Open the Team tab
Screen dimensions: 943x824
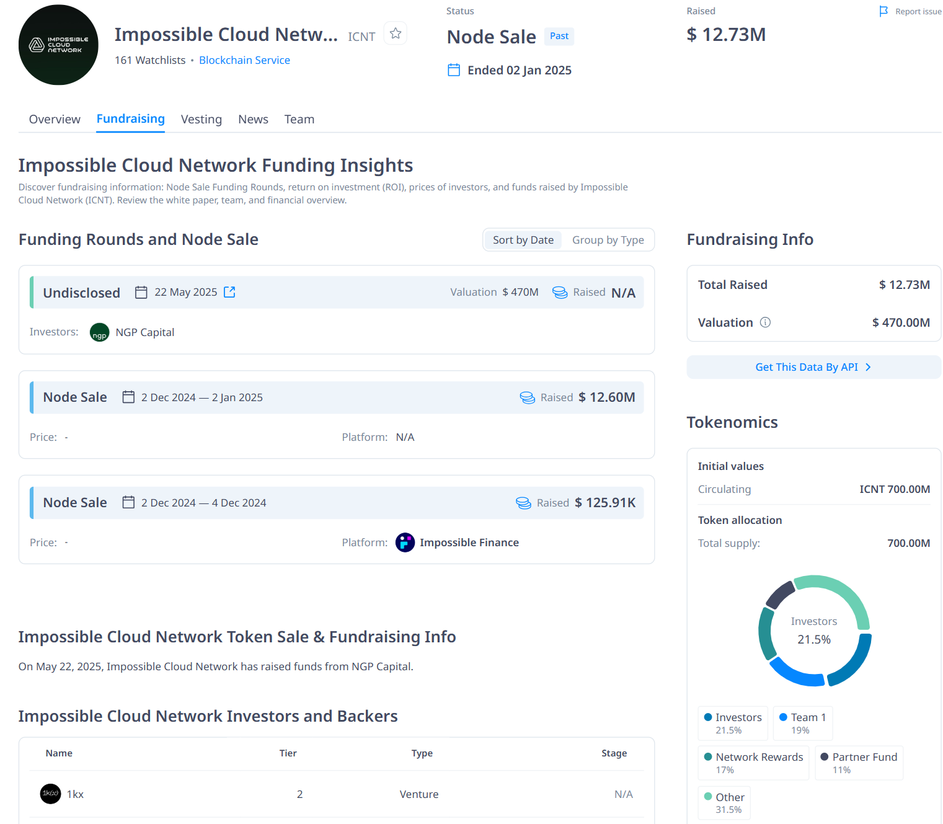[299, 119]
